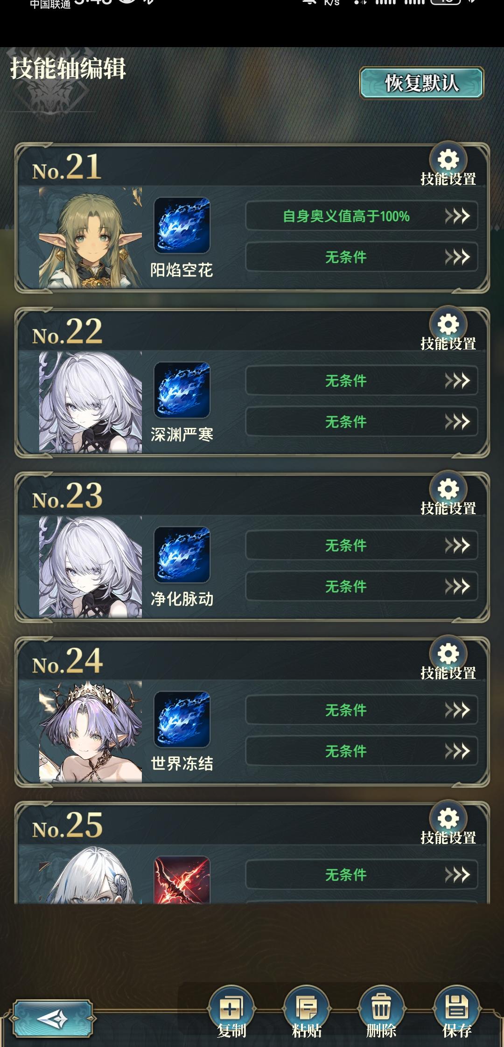This screenshot has height=1047, width=504.
Task: Select the red lightning skill icon in No.25
Action: 182,880
